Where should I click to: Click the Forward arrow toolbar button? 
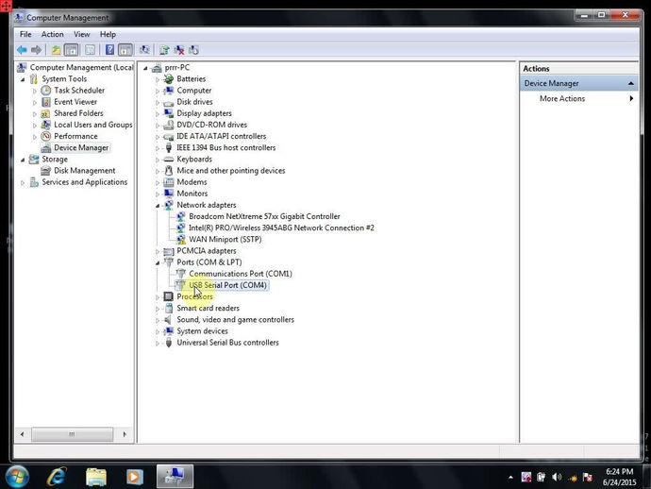pyautogui.click(x=37, y=50)
